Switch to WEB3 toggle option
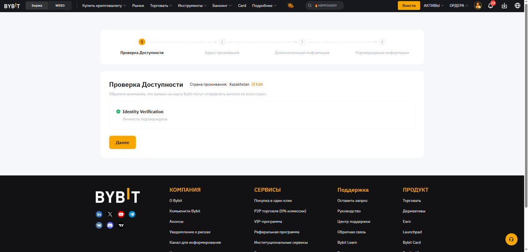 [x=60, y=6]
